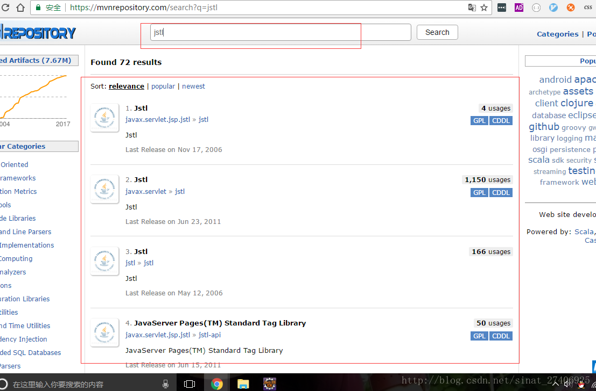Image resolution: width=596 pixels, height=391 pixels.
Task: Click the database tag in tag cloud
Action: [x=549, y=115]
